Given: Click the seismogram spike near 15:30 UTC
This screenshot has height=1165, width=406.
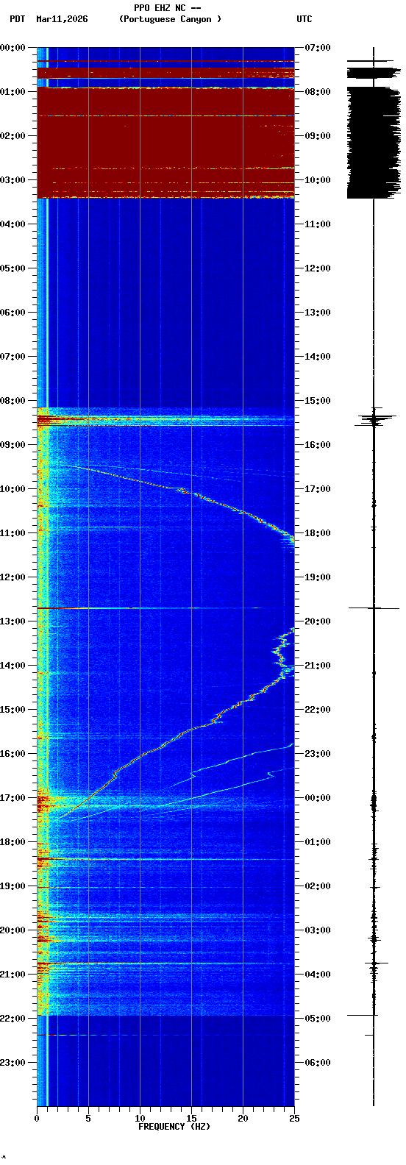Looking at the screenshot, I should click(x=374, y=420).
